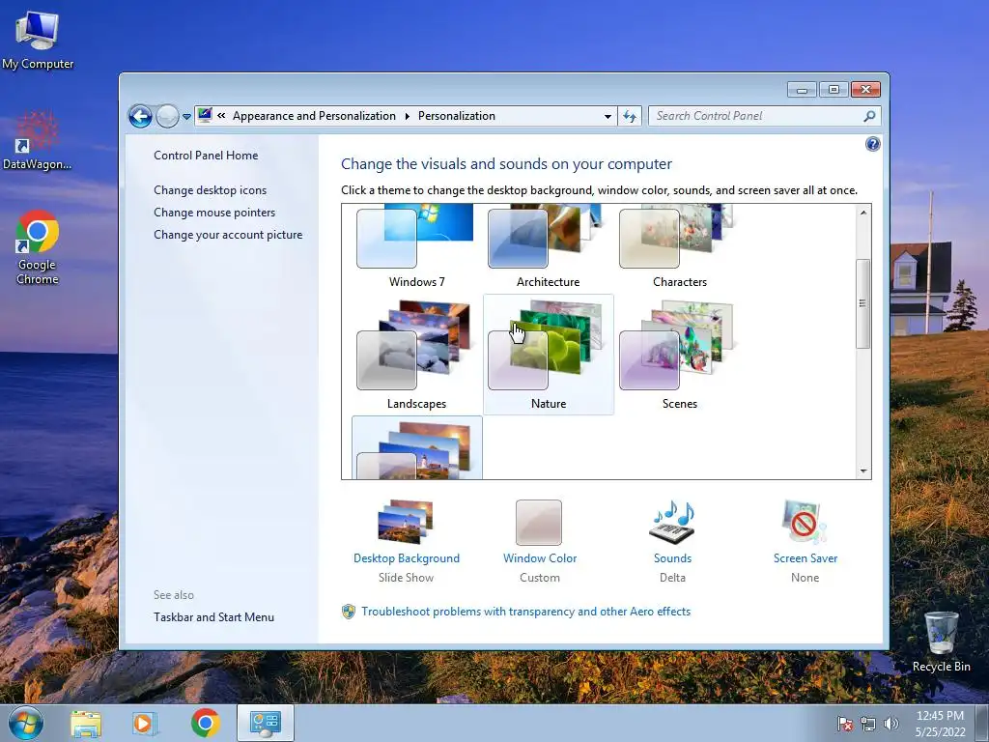Open Desktop Background settings icon
This screenshot has height=742, width=989.
click(407, 522)
